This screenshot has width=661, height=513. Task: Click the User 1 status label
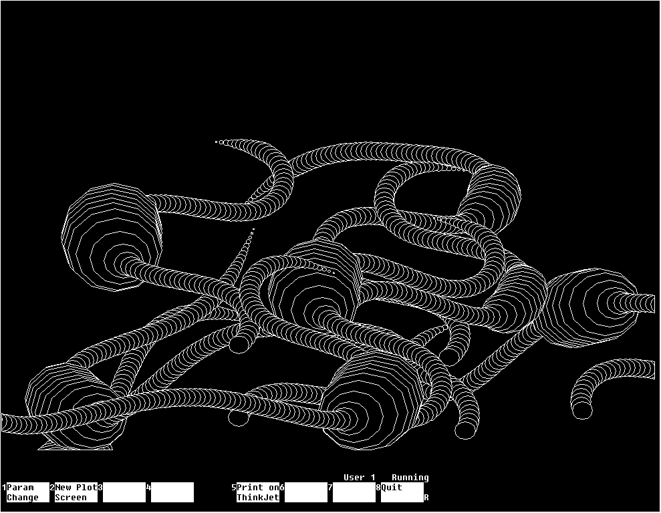[x=359, y=478]
